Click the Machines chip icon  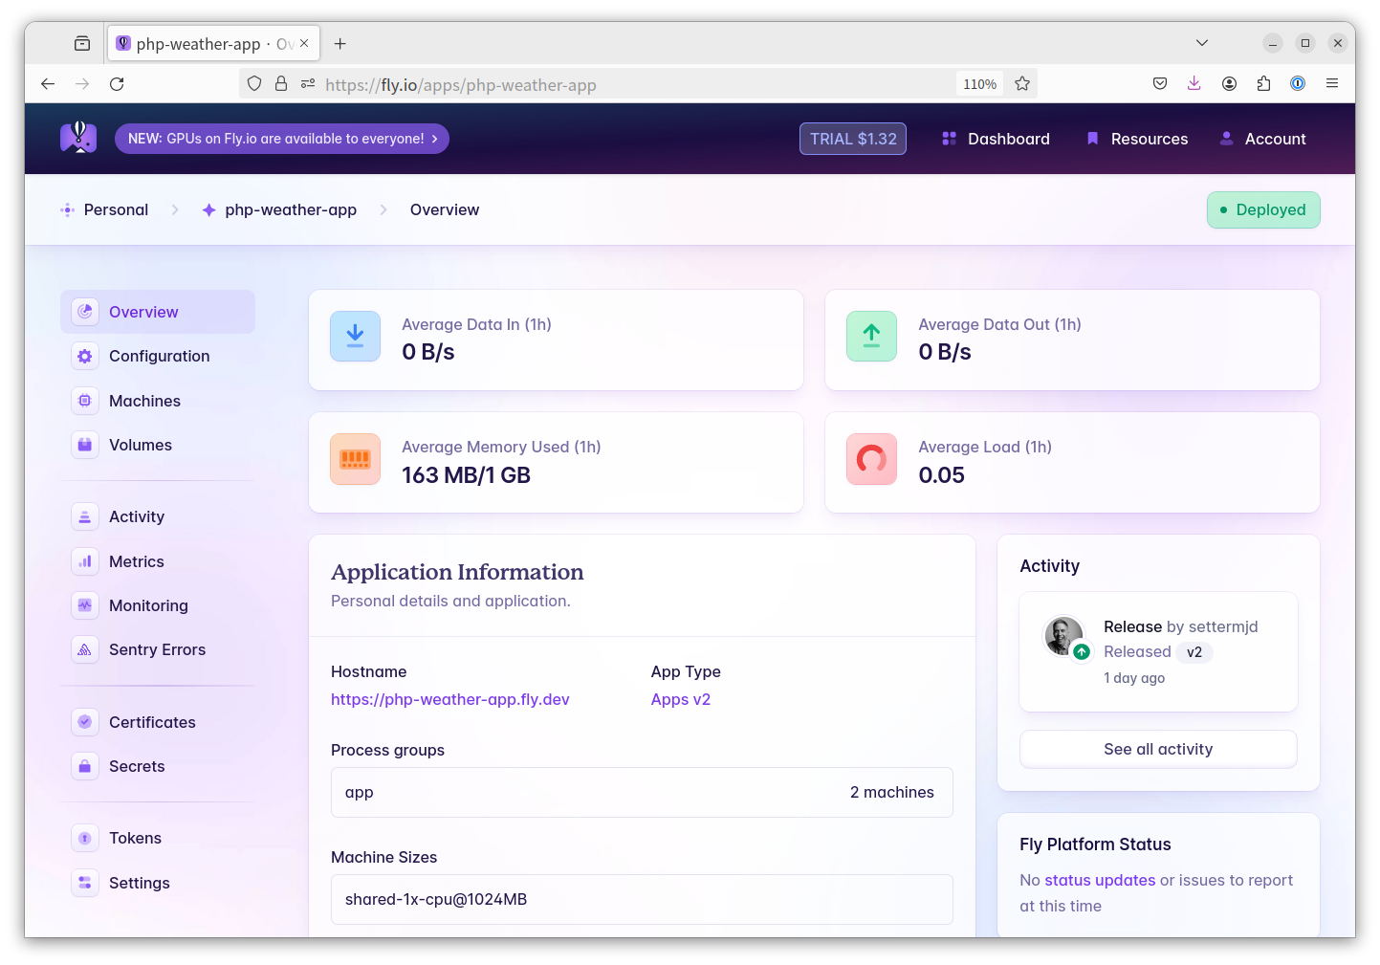coord(85,401)
